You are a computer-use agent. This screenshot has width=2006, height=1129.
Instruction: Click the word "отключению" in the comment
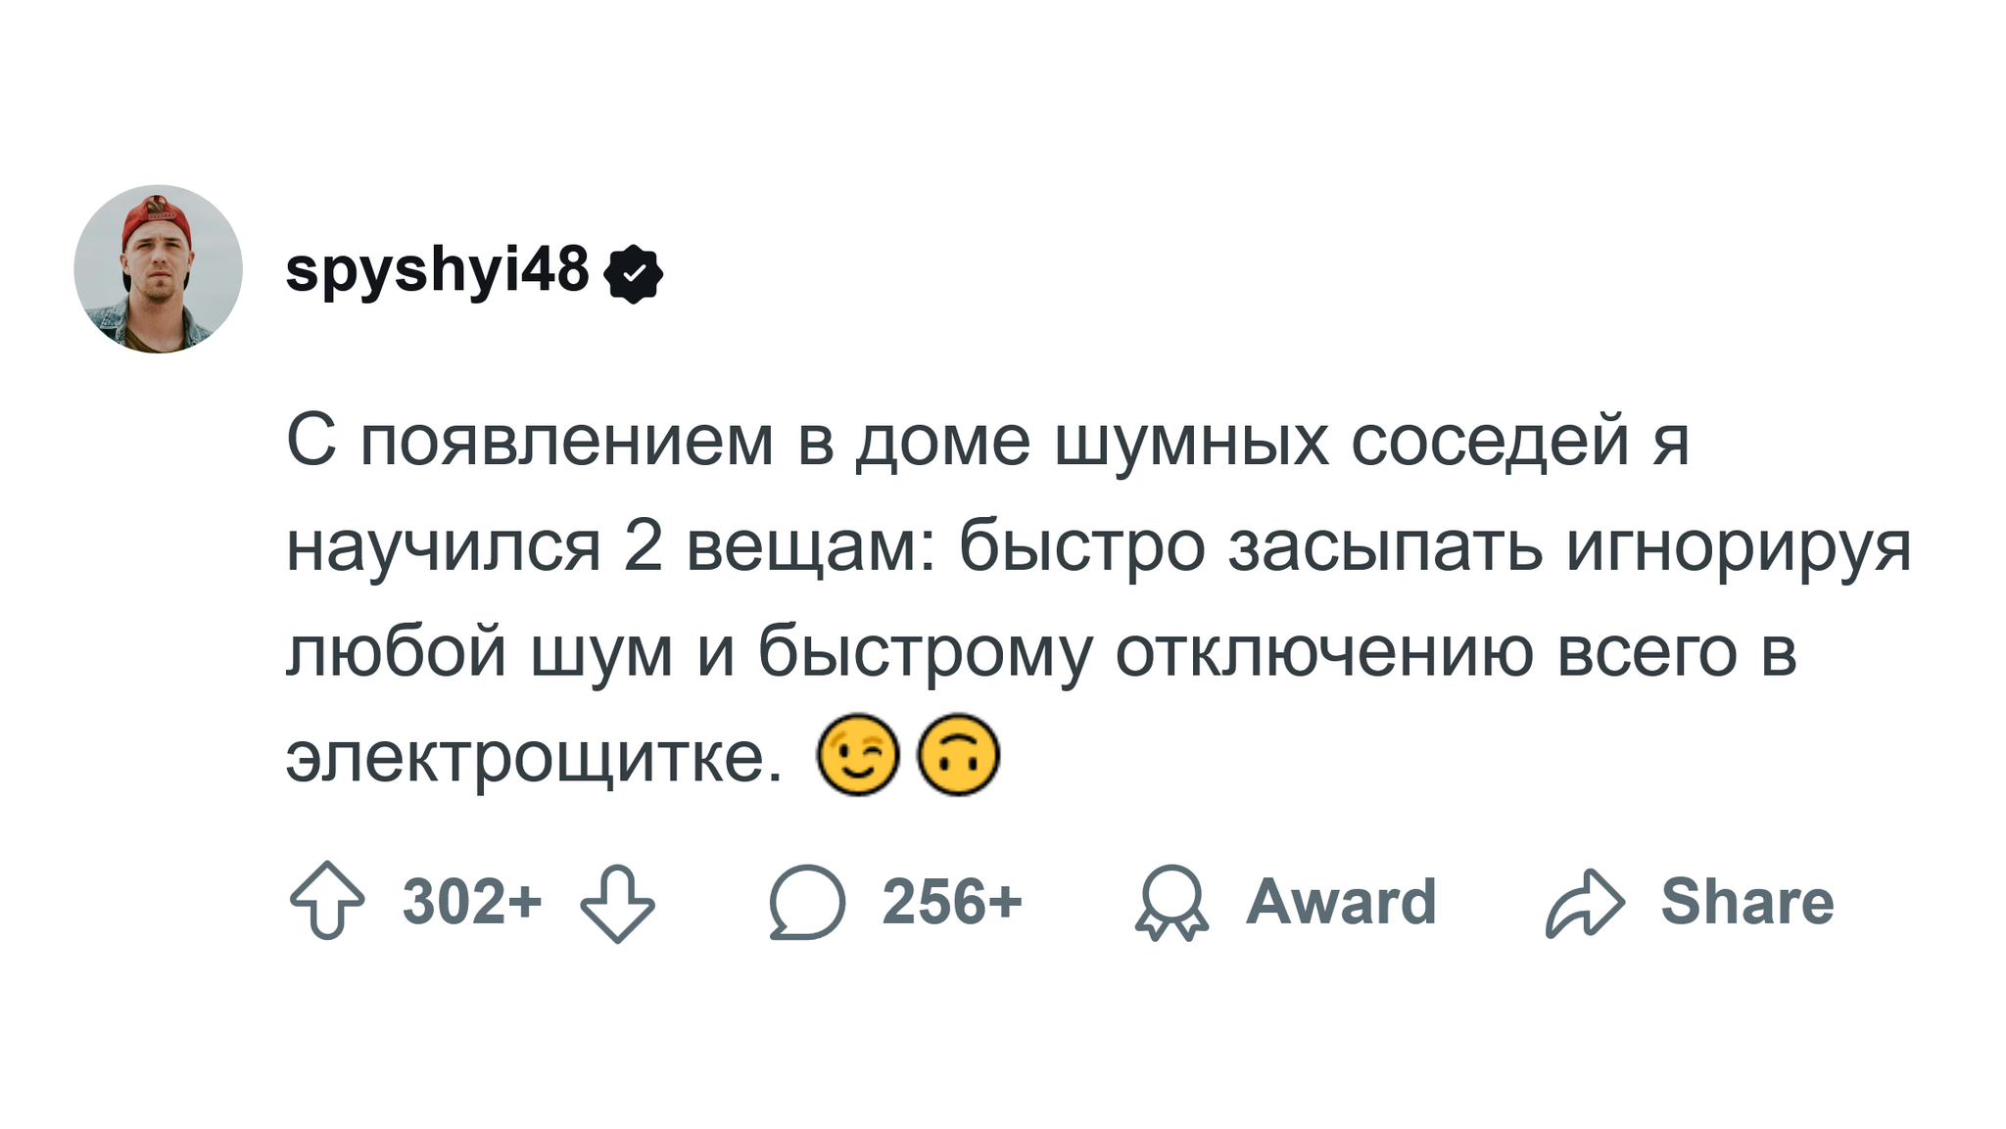[1323, 652]
